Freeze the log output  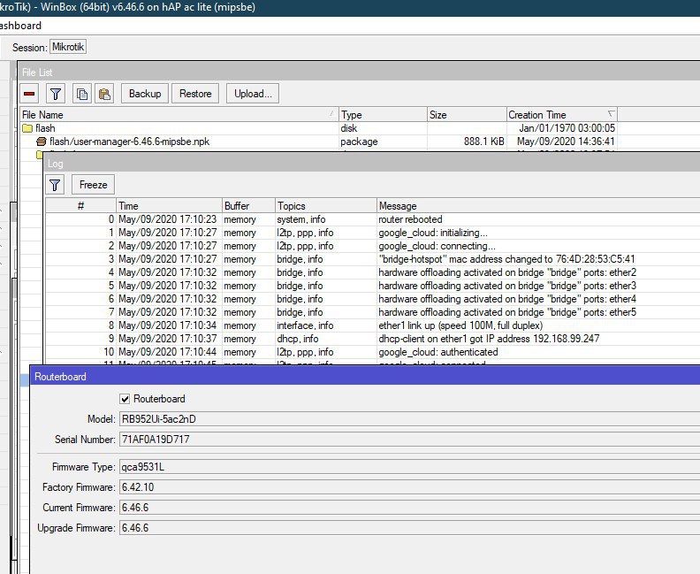tap(94, 185)
